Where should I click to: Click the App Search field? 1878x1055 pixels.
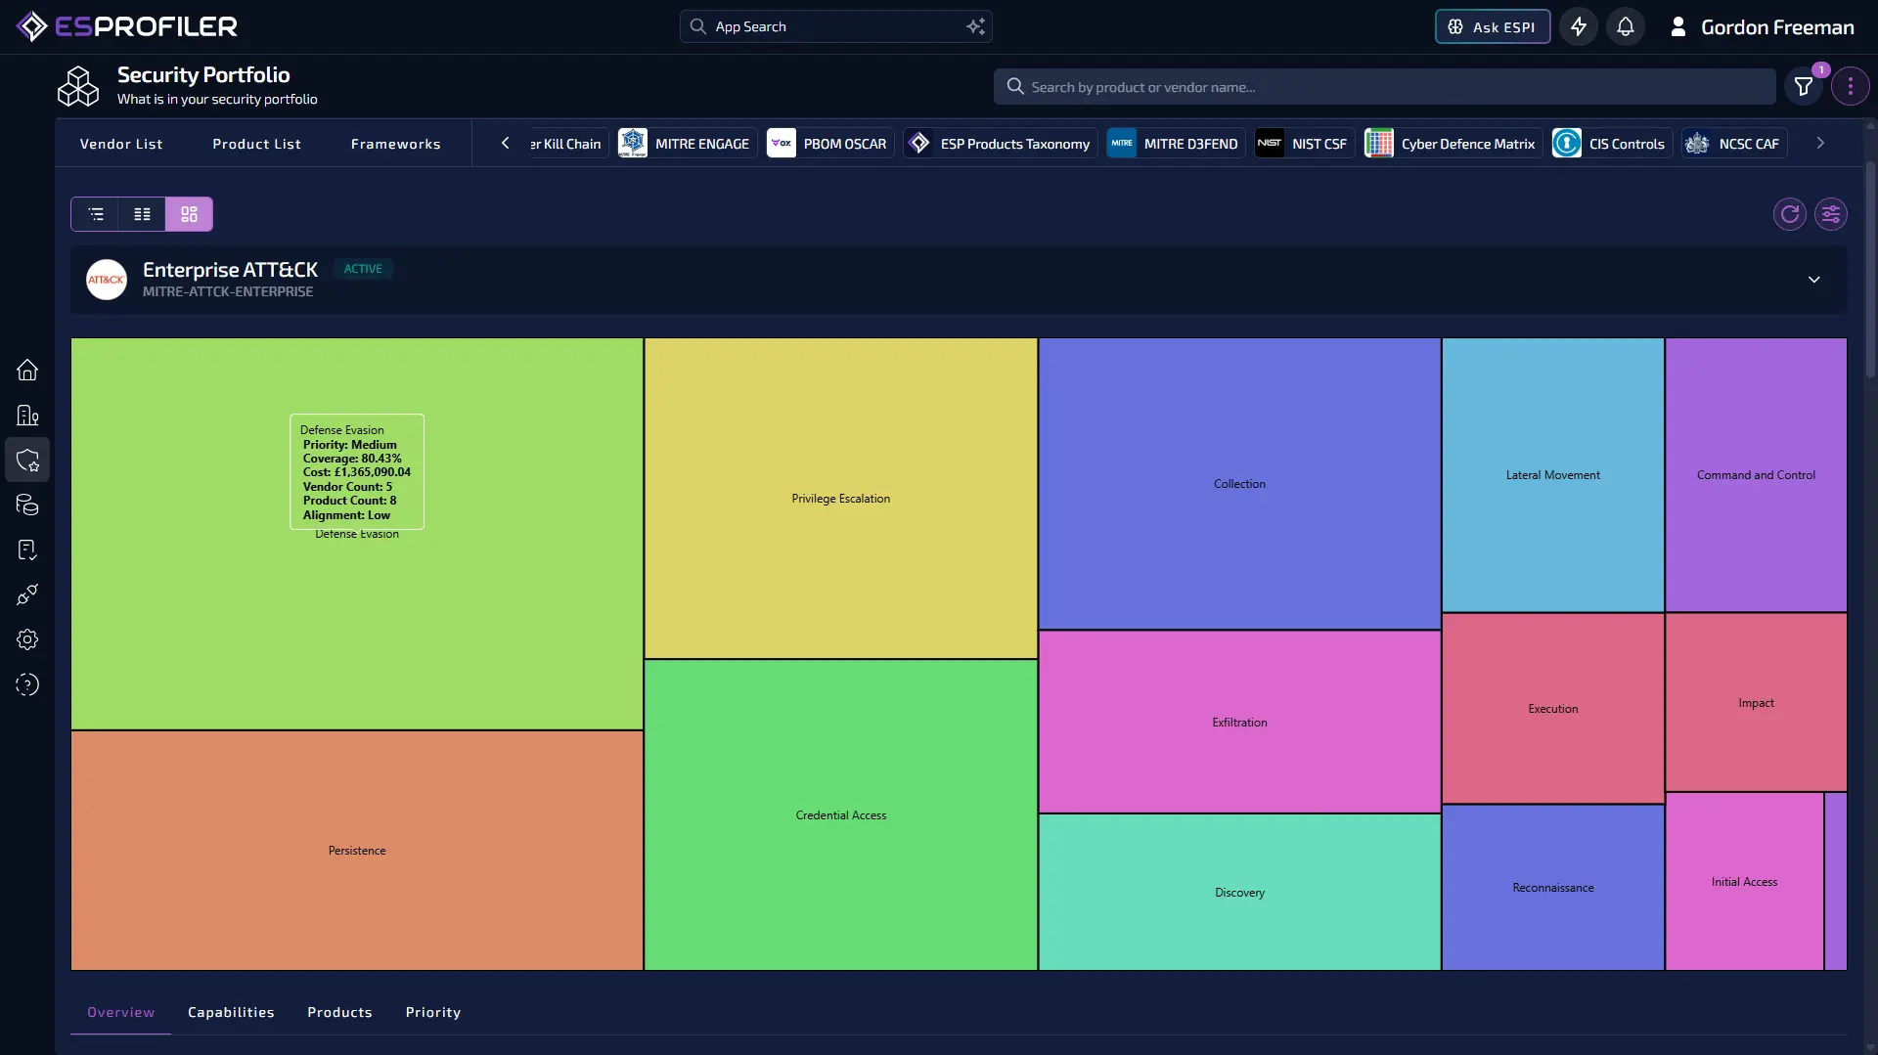(x=836, y=26)
